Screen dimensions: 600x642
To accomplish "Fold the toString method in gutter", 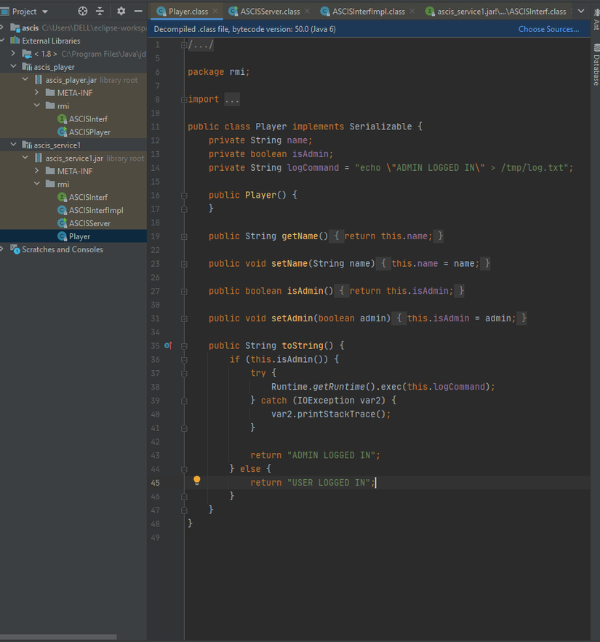I will (184, 346).
